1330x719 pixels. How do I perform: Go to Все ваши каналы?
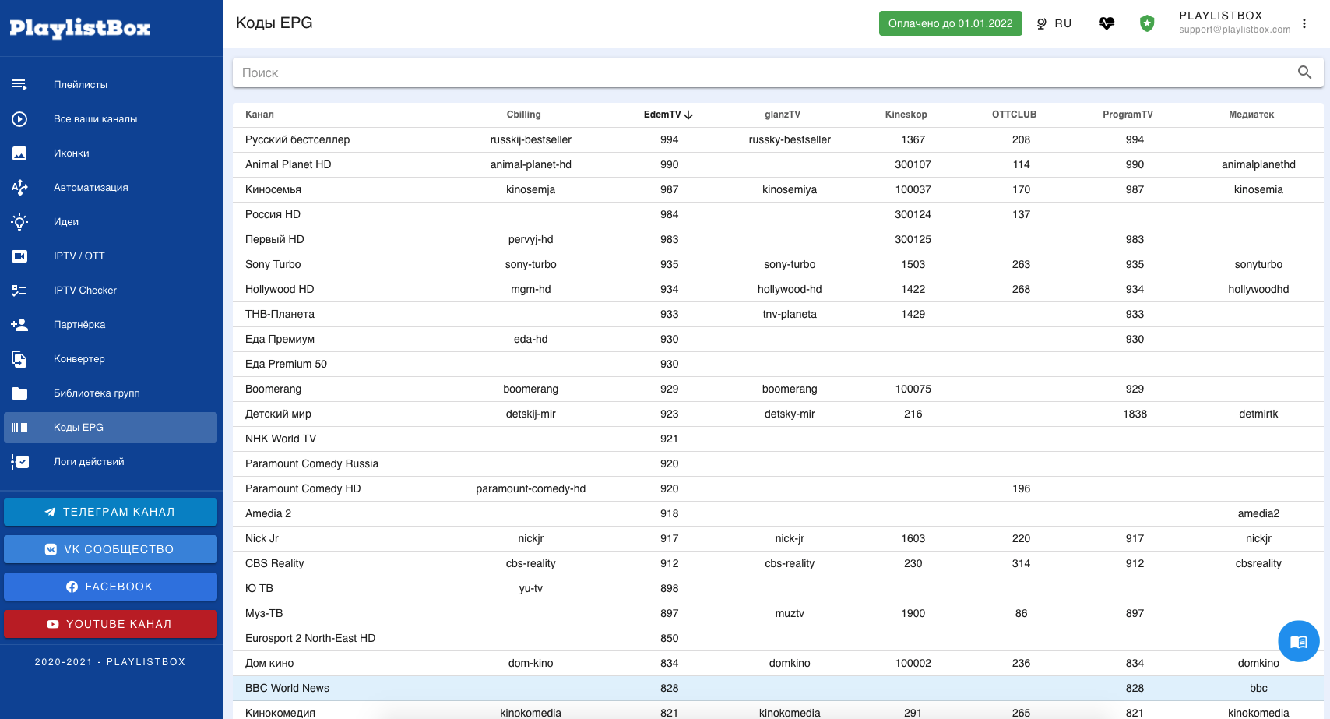(x=95, y=119)
